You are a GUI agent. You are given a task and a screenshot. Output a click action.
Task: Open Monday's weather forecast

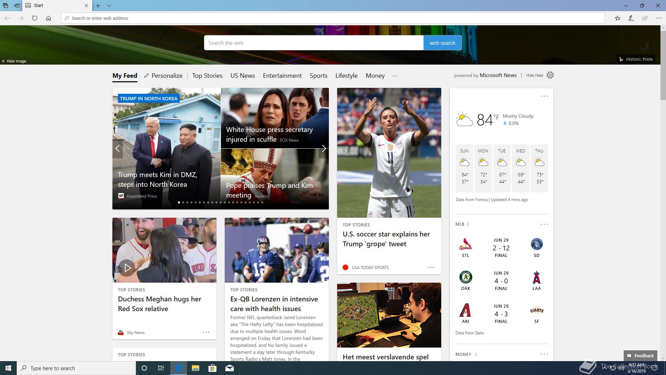[x=483, y=168]
